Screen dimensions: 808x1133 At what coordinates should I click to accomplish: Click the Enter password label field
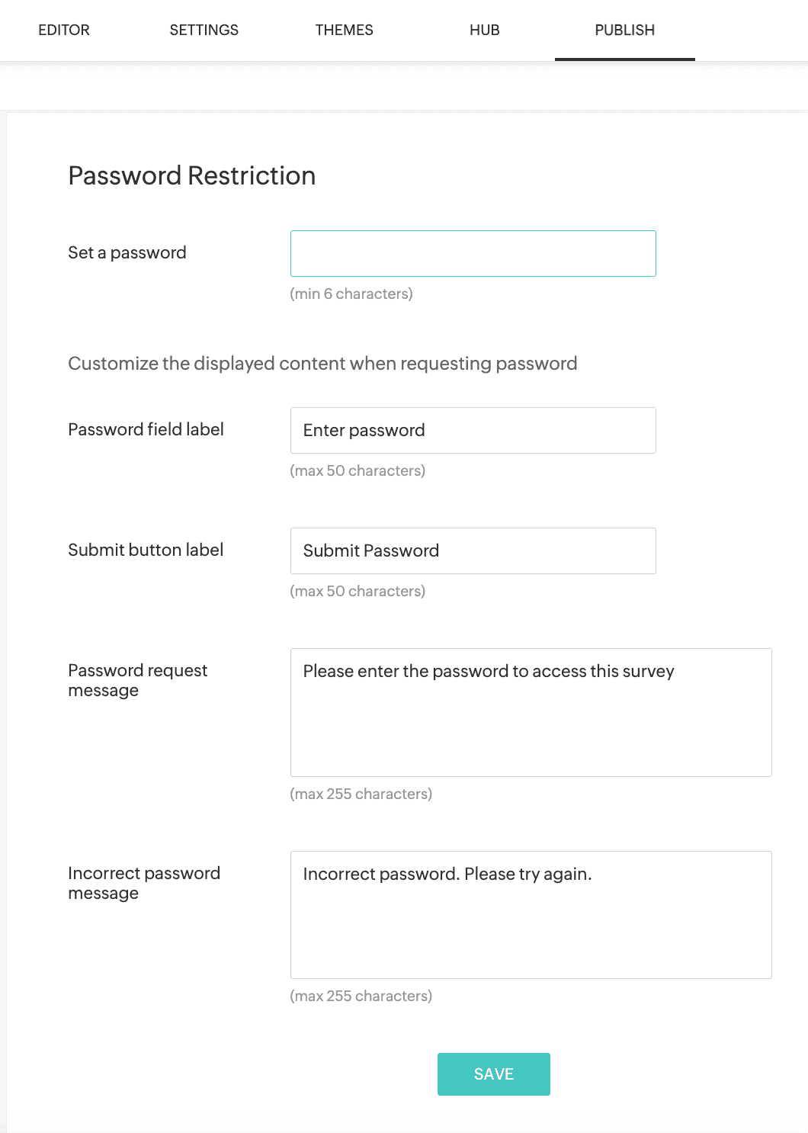click(x=473, y=430)
